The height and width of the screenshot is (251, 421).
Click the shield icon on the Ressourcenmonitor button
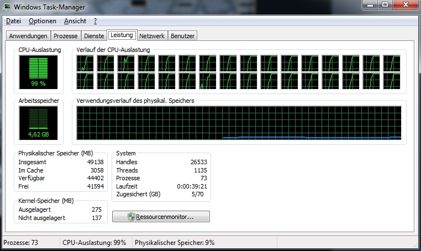point(131,217)
